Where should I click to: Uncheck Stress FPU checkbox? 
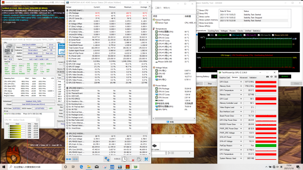click(198, 13)
